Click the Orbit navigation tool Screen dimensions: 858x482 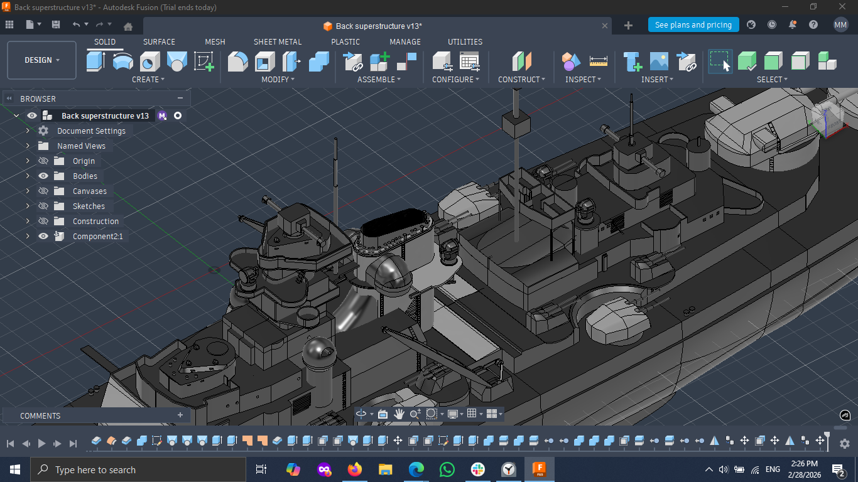coord(362,414)
